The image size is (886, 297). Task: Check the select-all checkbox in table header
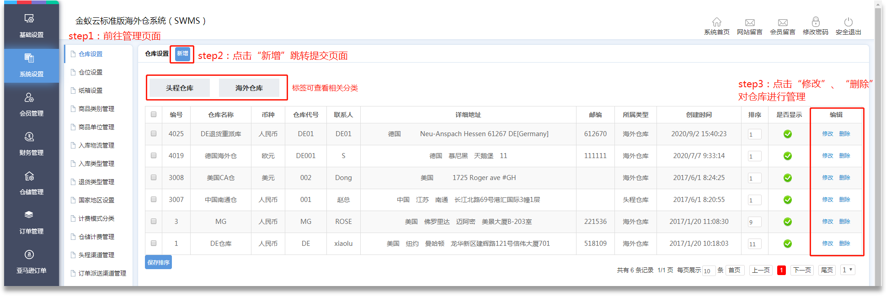click(154, 115)
